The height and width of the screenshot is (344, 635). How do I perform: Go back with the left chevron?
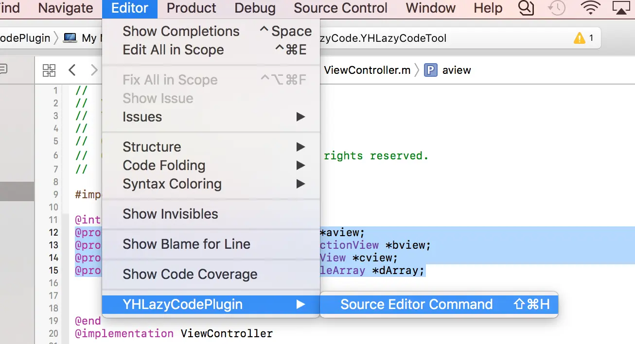pos(72,70)
